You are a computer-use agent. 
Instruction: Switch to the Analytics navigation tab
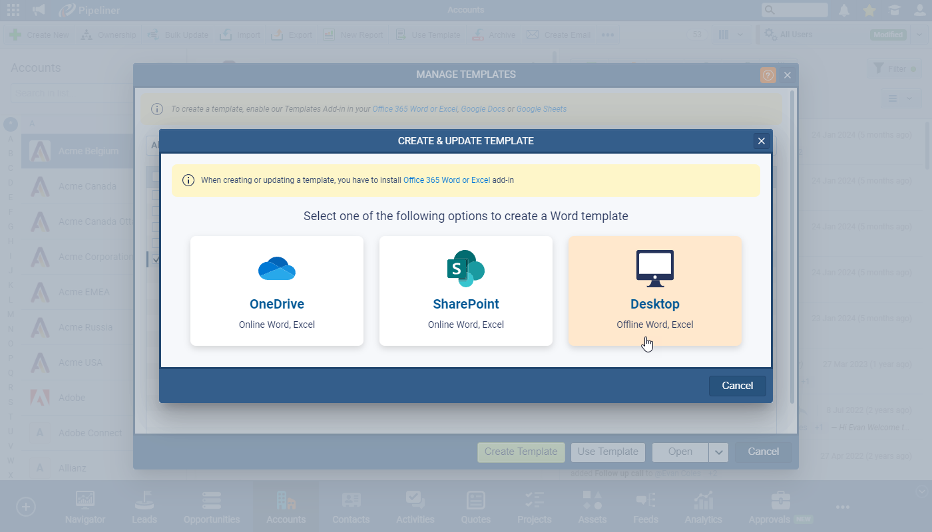703,507
